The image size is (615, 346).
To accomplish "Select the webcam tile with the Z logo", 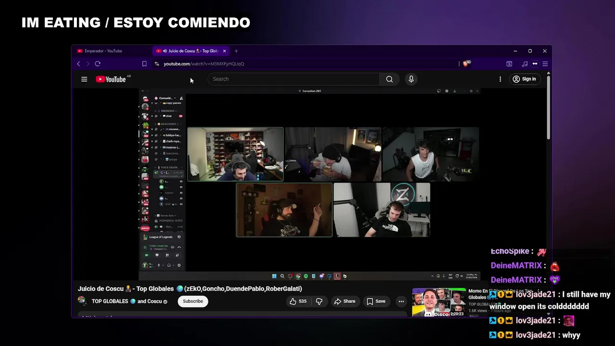I will pyautogui.click(x=382, y=210).
